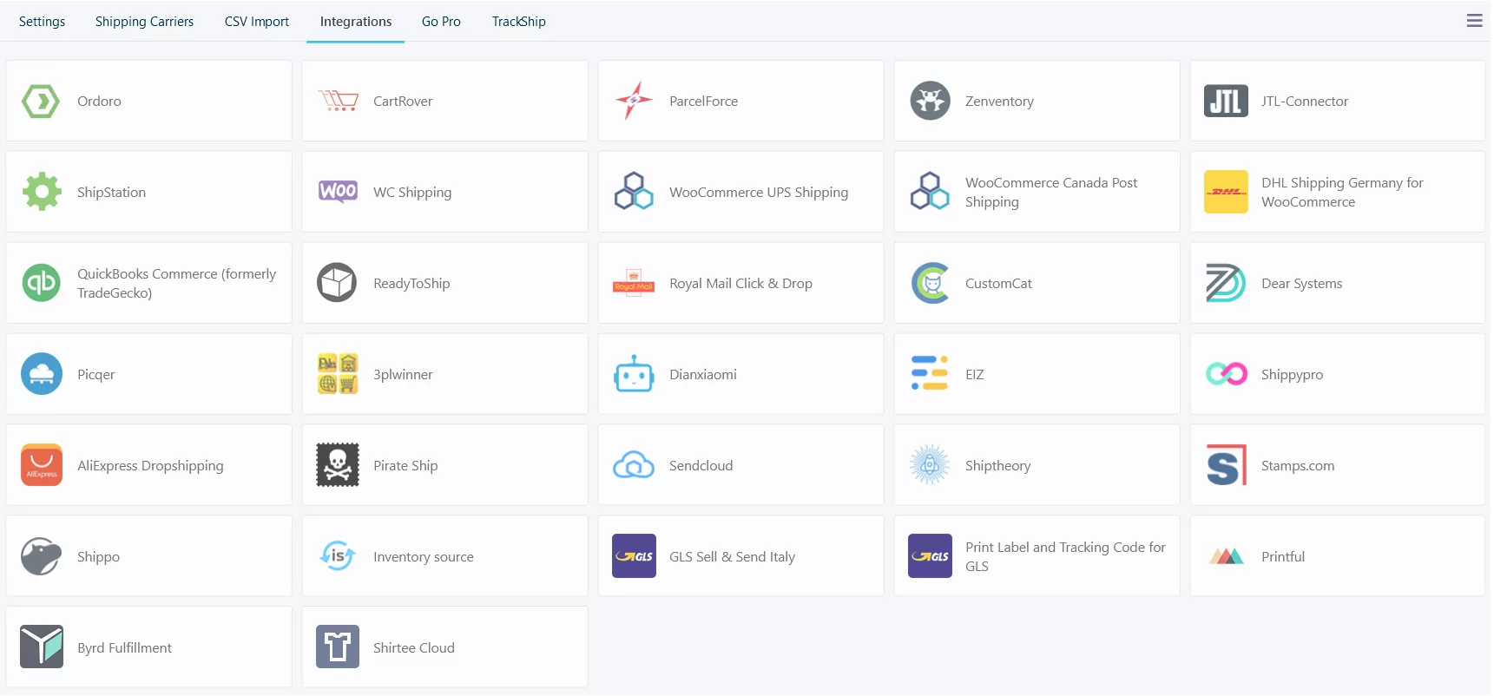Click the Zenventory round gray icon
This screenshot has height=696, width=1494.
(930, 101)
